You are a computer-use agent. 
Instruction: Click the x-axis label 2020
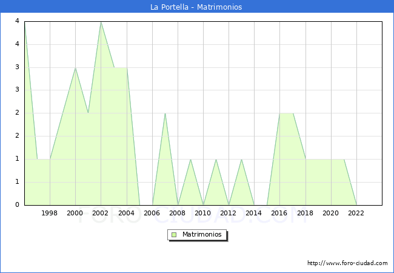331,213
